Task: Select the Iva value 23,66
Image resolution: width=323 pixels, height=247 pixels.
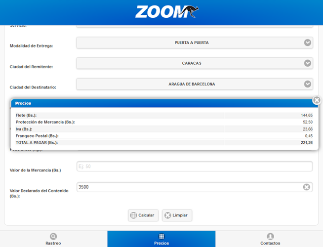Action: click(308, 129)
